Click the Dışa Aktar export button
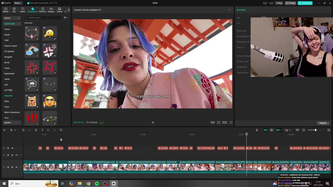This screenshot has height=187, width=333. [x=305, y=3]
